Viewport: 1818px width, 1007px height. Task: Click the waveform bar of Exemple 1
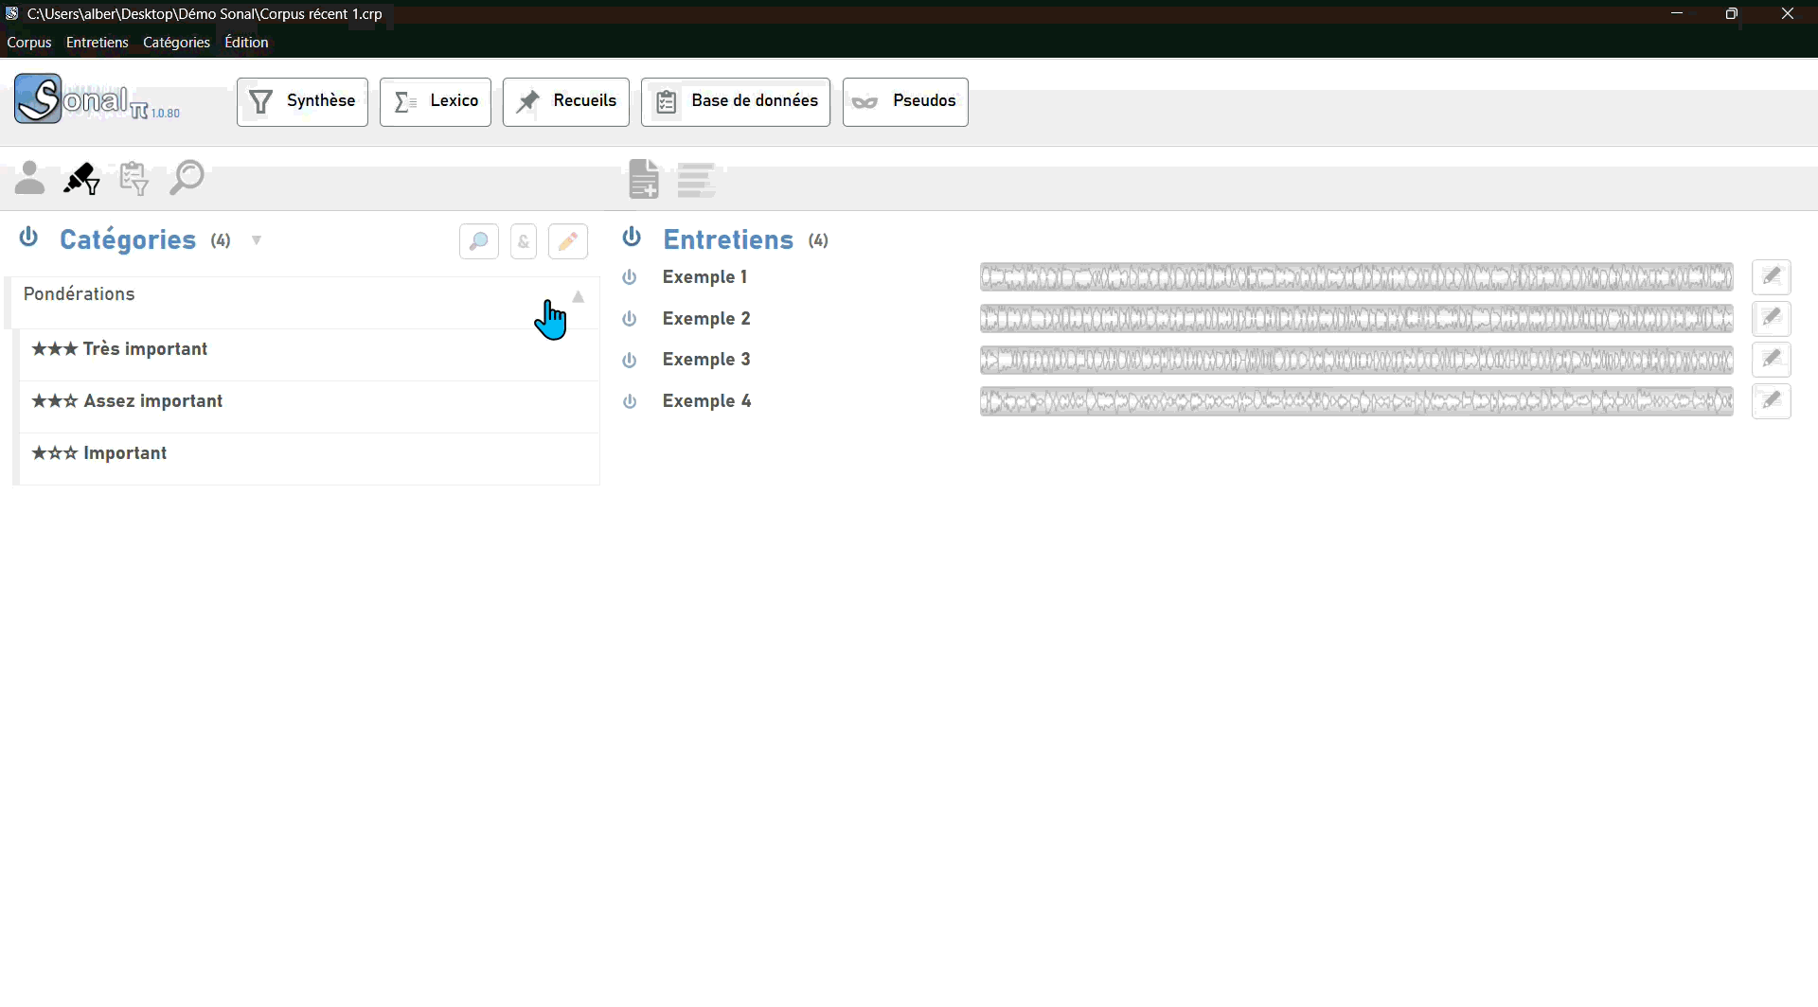(x=1357, y=277)
